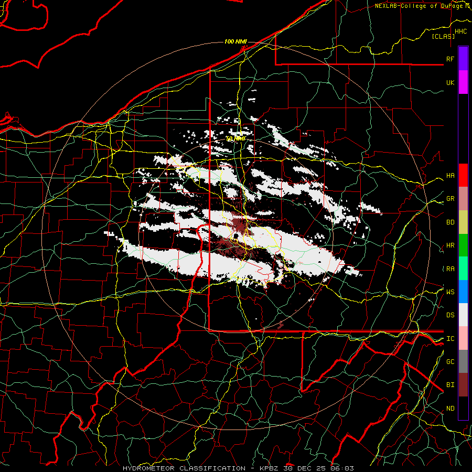Click the blue WS legend swatch
This screenshot has width=472, height=472.
463,292
